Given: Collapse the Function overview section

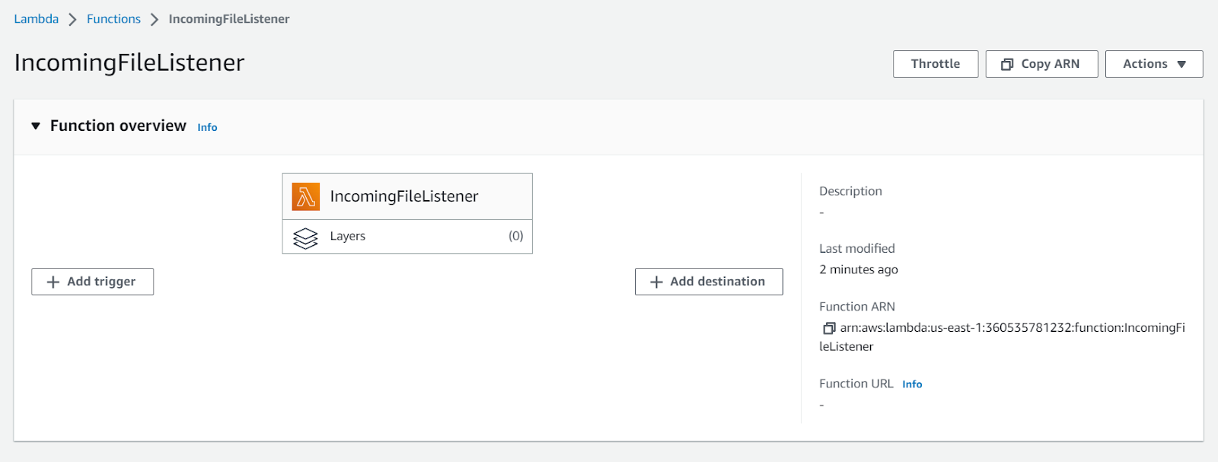Looking at the screenshot, I should pyautogui.click(x=36, y=126).
